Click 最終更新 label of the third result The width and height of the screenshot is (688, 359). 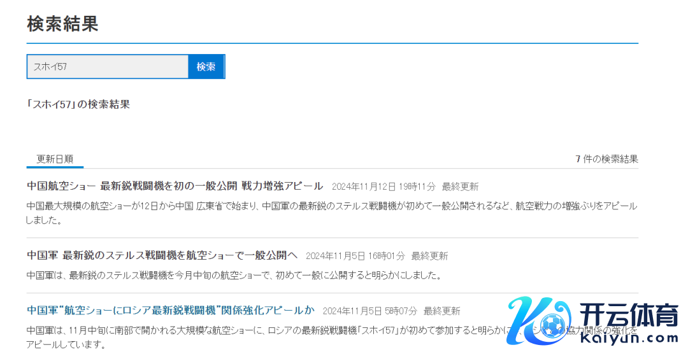click(x=441, y=311)
